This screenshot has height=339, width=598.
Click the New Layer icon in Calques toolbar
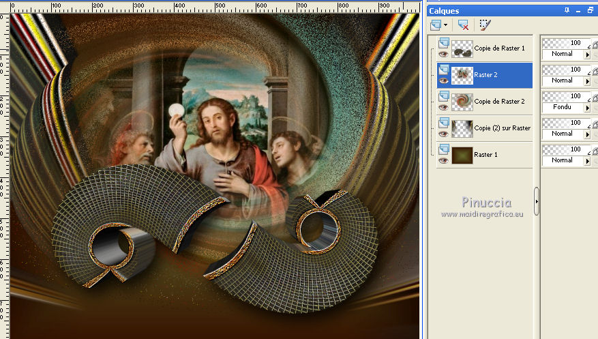(436, 25)
